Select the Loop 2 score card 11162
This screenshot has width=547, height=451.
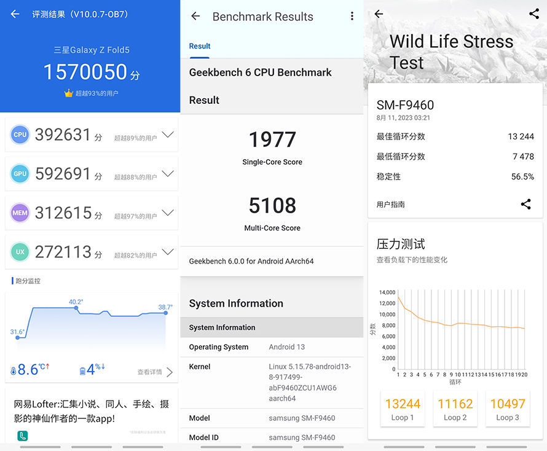pyautogui.click(x=455, y=409)
